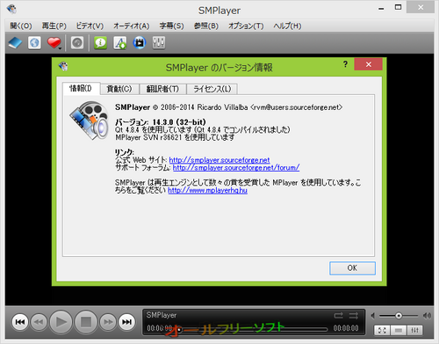The width and height of the screenshot is (439, 344).
Task: Open the smplayer.sourceforge.net/forum/ link
Action: click(x=236, y=168)
